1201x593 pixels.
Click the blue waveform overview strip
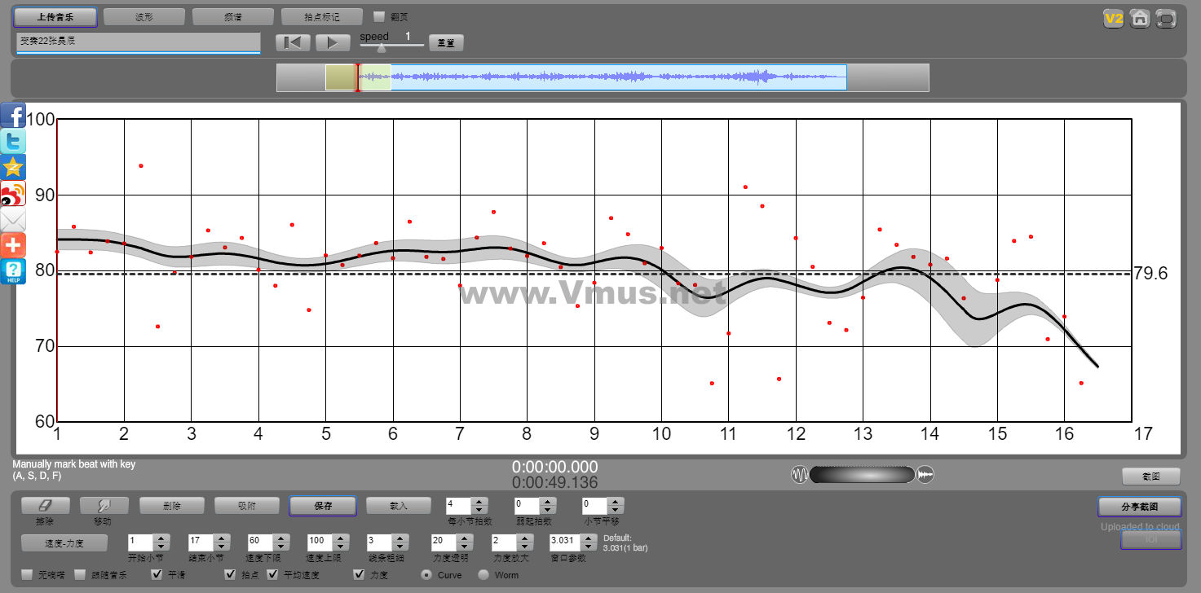603,77
